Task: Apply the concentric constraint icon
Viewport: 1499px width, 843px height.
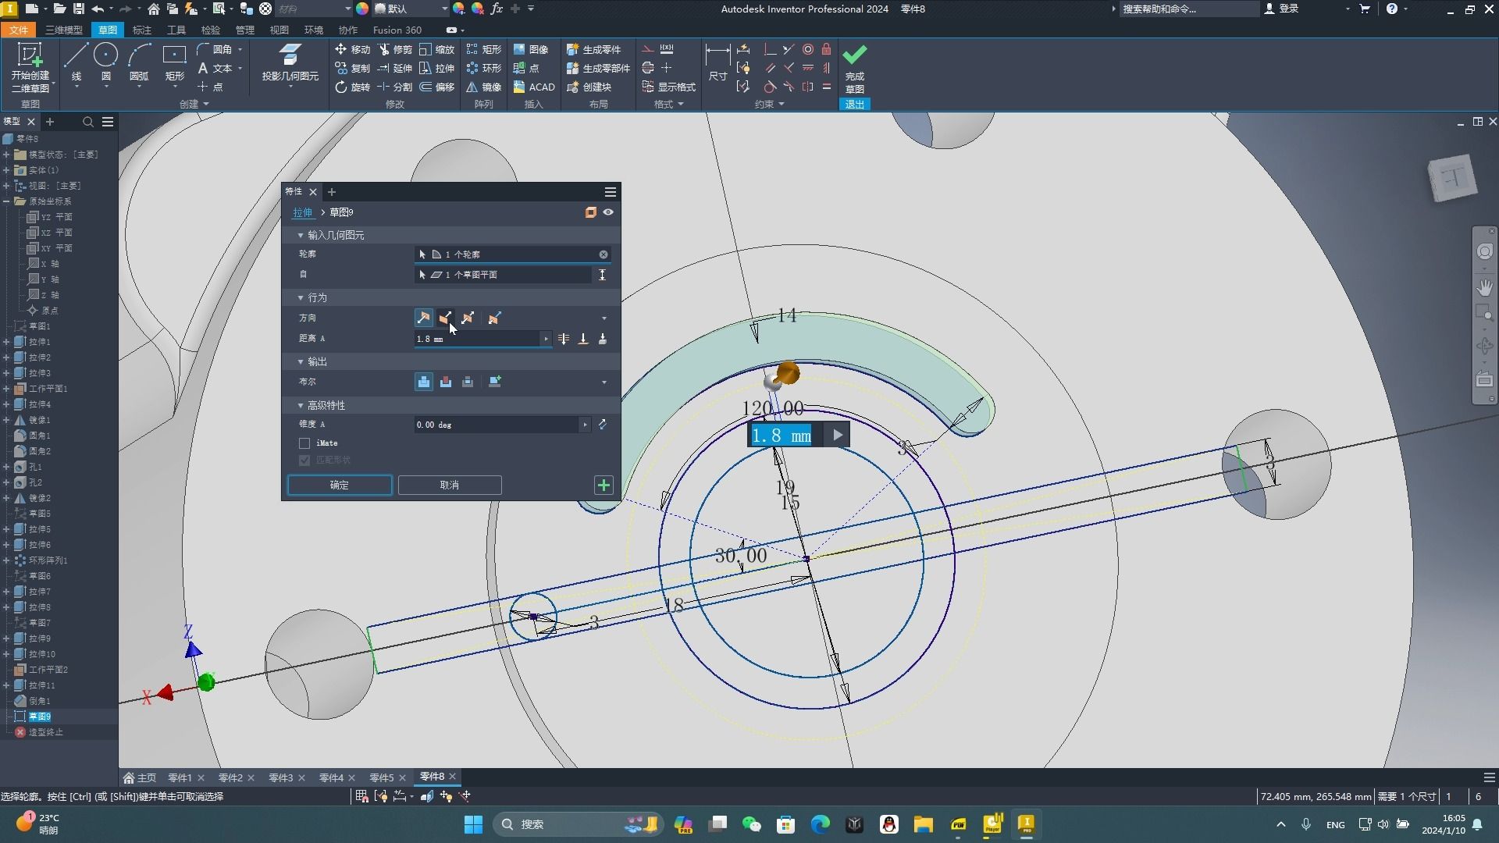Action: [x=808, y=49]
